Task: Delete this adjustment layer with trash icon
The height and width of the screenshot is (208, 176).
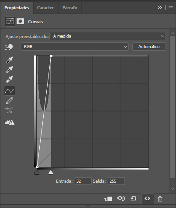Action: (x=160, y=199)
